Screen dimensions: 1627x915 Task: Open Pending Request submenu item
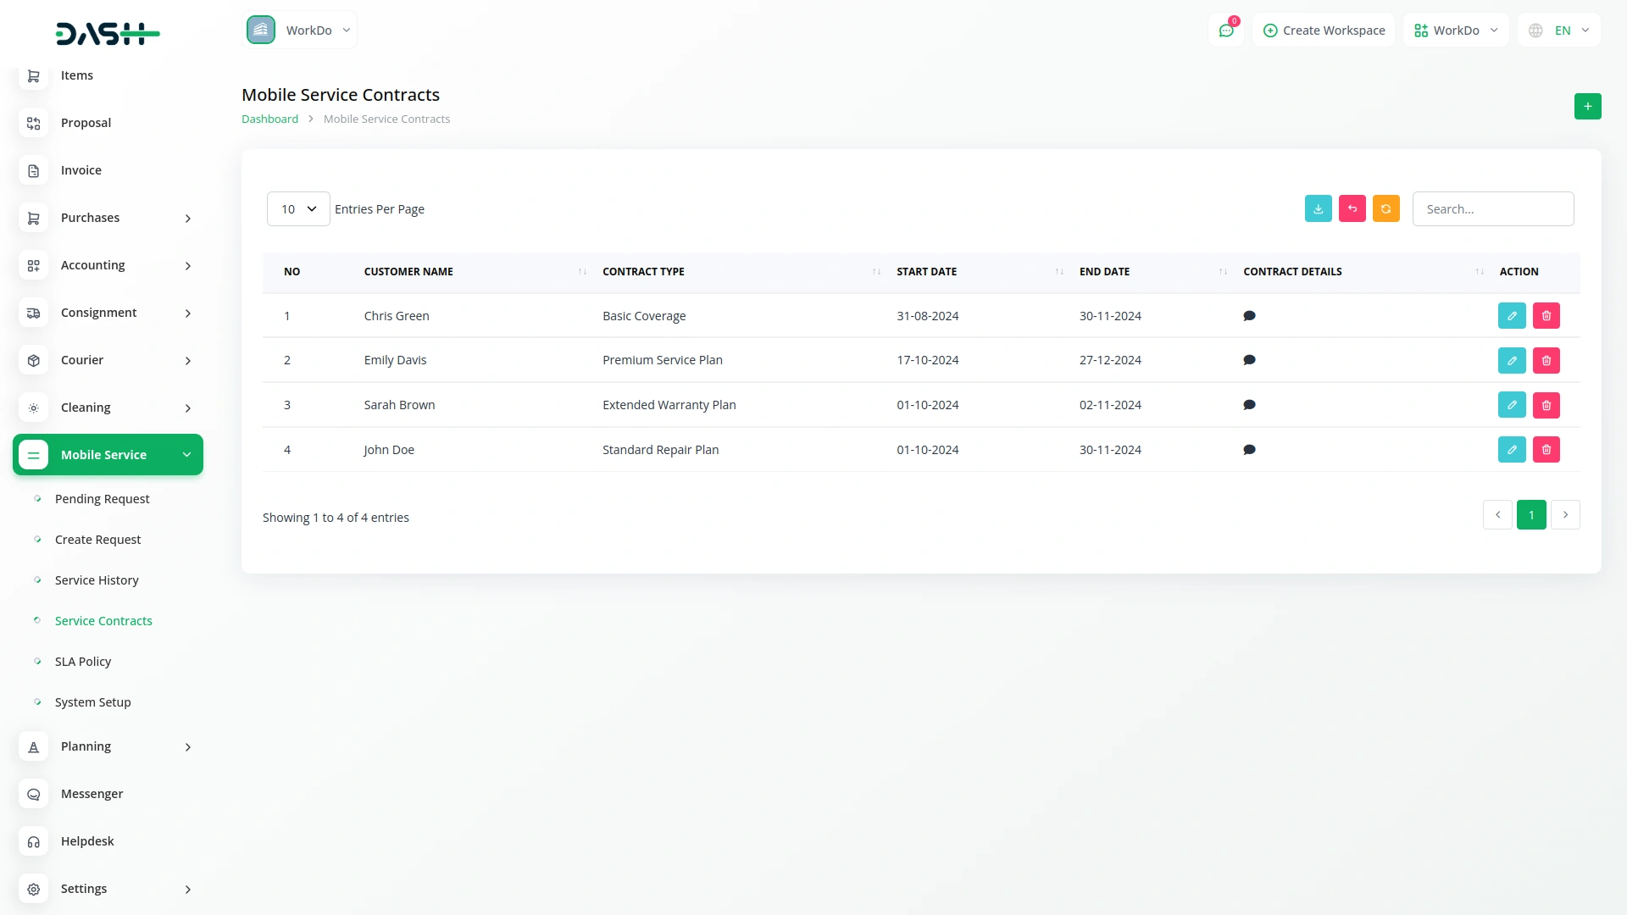tap(102, 499)
